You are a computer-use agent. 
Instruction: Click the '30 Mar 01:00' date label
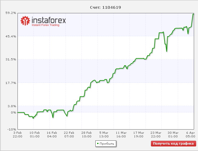pyautogui.click(x=173, y=135)
